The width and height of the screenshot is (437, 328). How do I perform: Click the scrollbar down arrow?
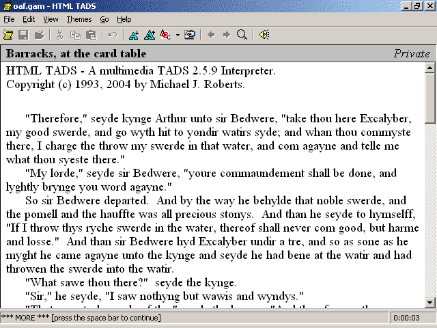click(430, 302)
